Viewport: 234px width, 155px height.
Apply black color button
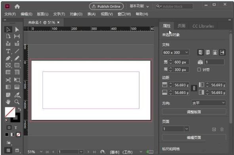[7, 134]
